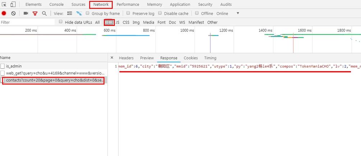
Task: Tick the Hide data URLs checkbox
Action: click(x=61, y=22)
